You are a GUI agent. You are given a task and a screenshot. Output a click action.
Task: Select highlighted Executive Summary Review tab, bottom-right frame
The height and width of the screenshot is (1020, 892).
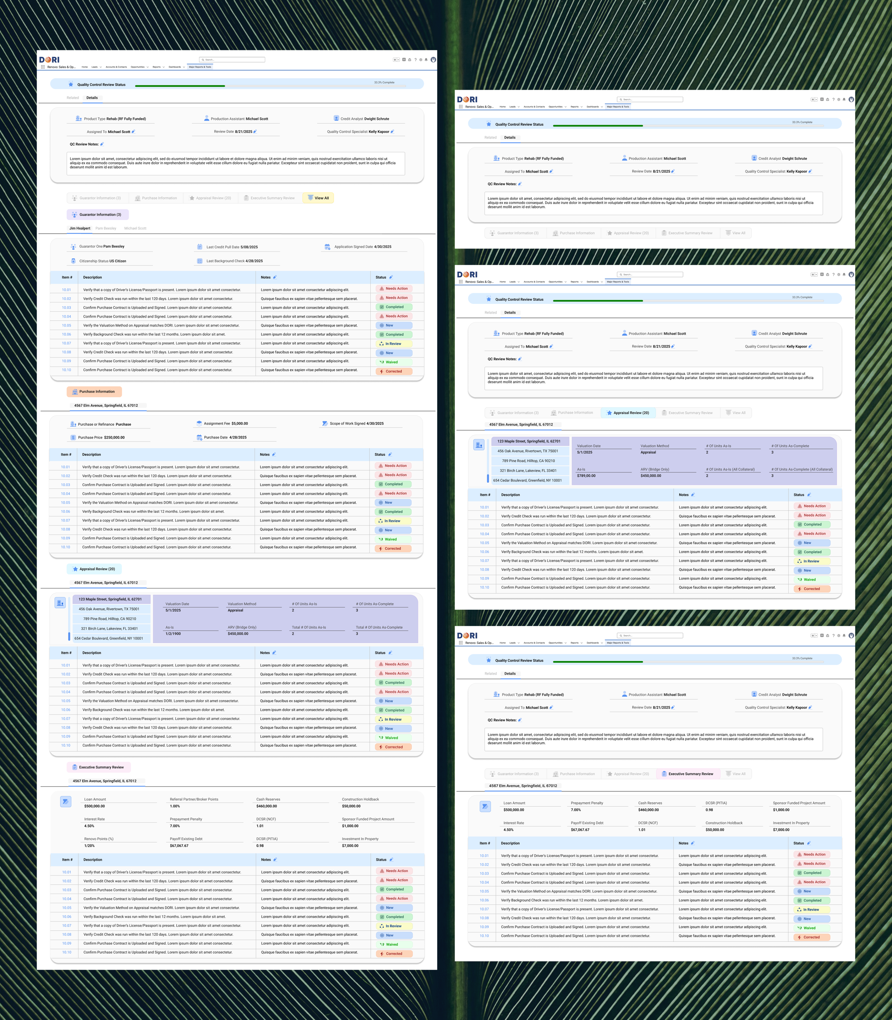click(x=688, y=773)
